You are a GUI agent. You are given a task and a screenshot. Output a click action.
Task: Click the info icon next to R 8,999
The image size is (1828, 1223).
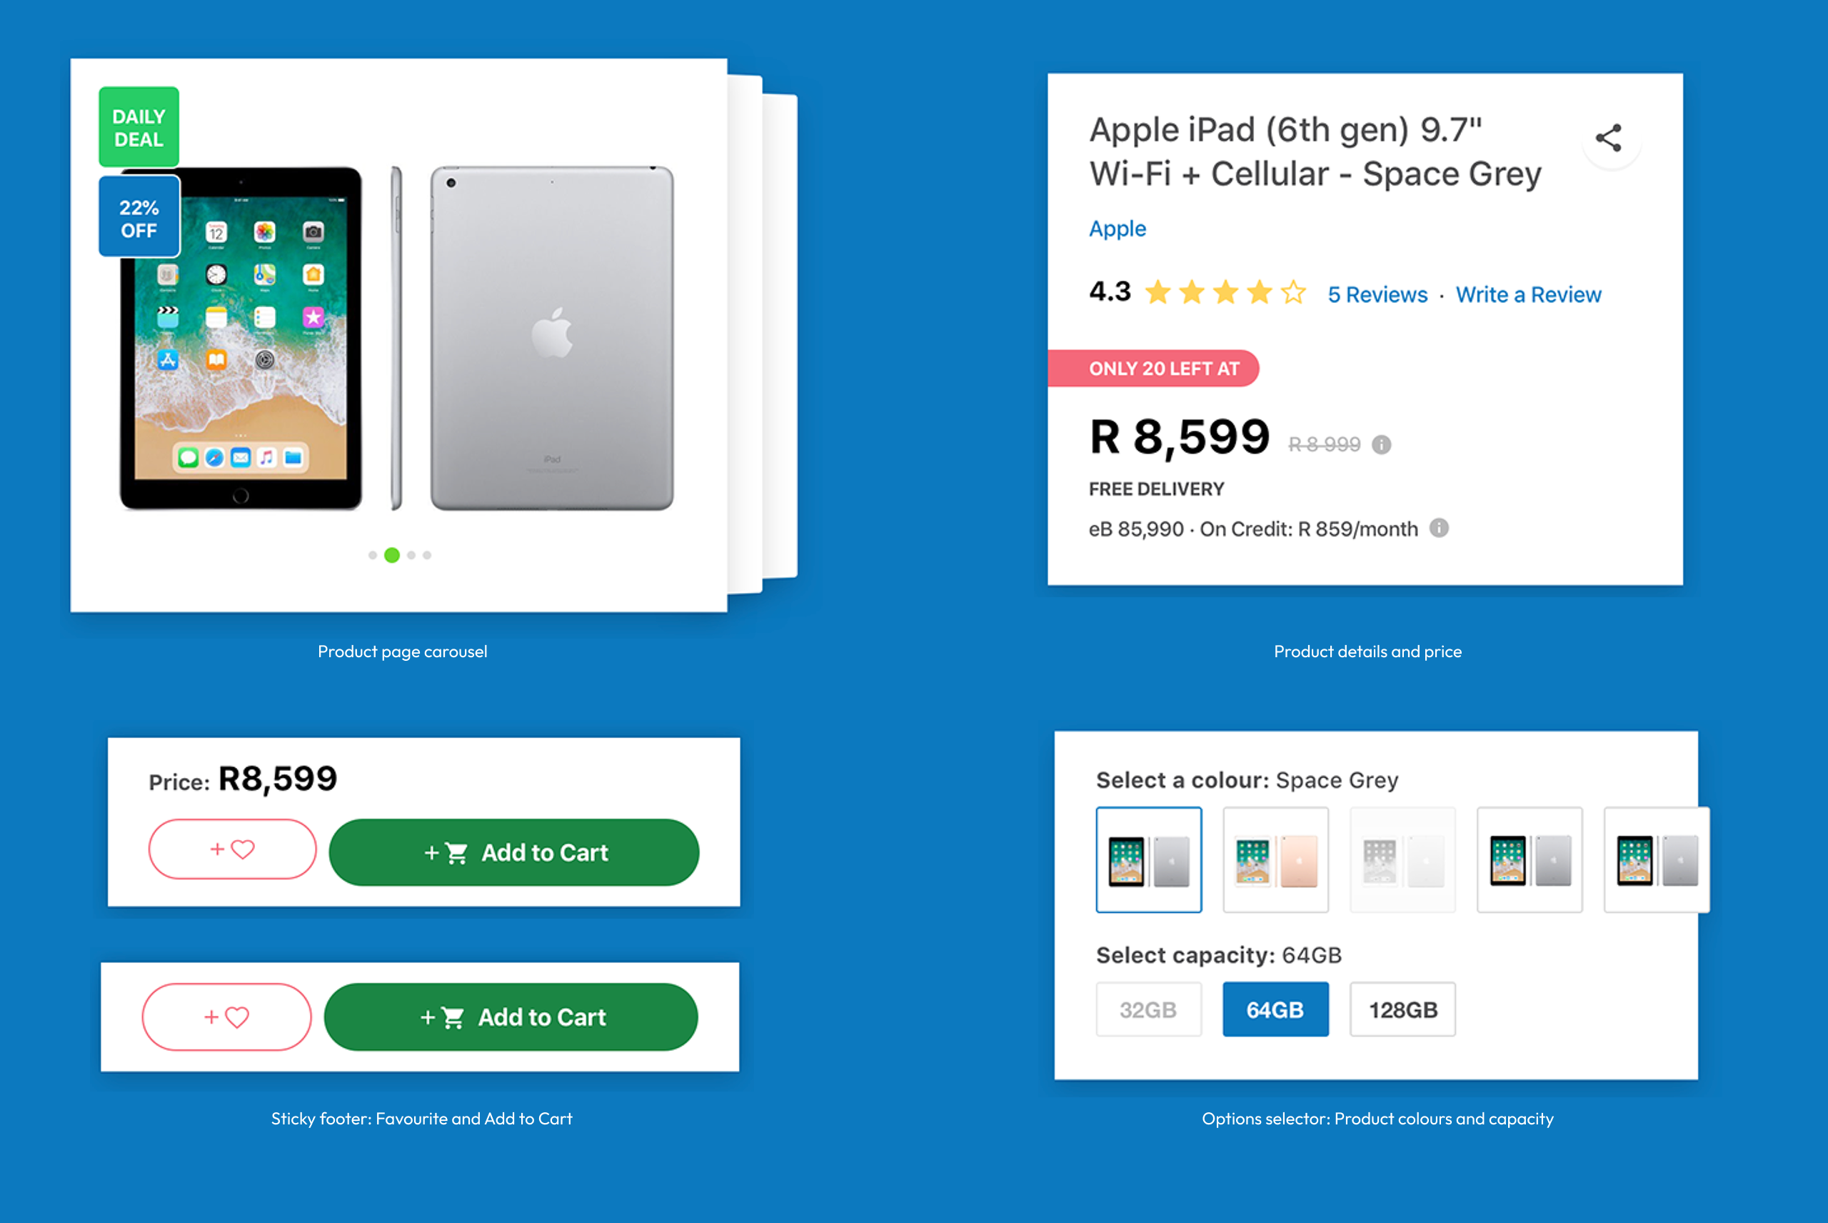1381,444
